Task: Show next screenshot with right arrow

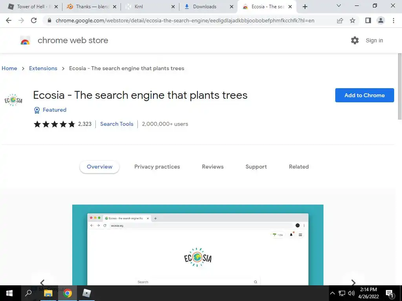Action: [x=353, y=282]
